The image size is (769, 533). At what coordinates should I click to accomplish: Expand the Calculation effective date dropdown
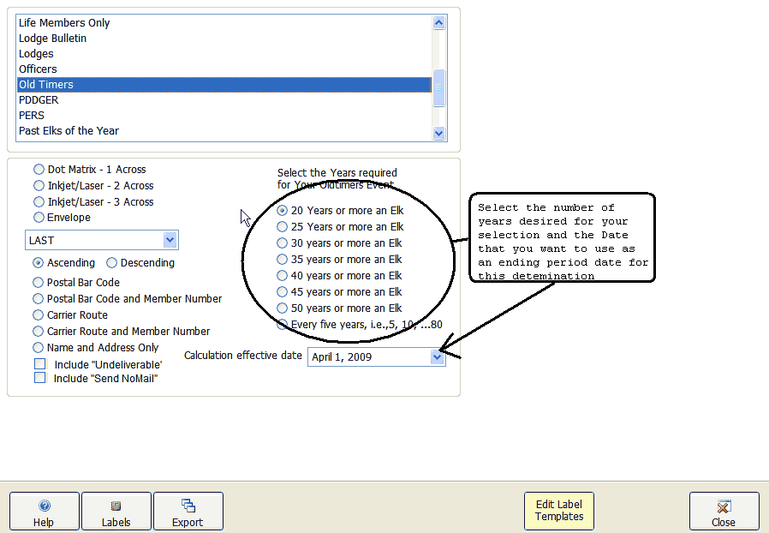438,357
